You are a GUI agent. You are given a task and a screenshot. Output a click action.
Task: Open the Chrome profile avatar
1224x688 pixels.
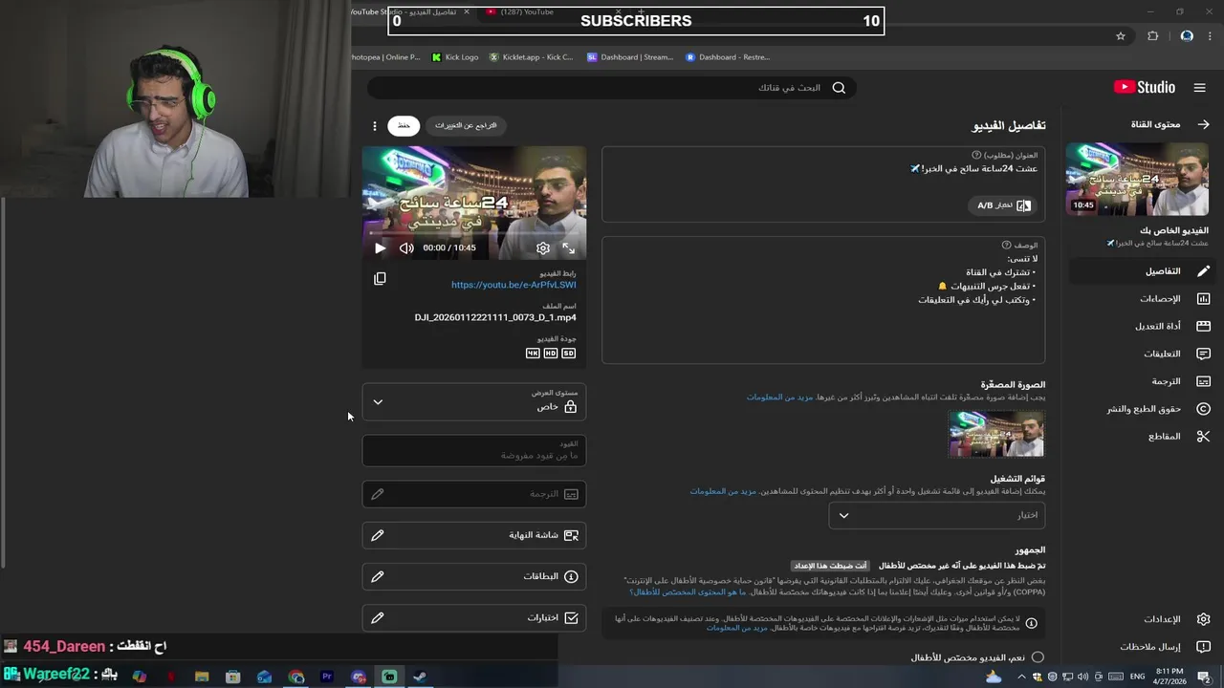pyautogui.click(x=1187, y=36)
